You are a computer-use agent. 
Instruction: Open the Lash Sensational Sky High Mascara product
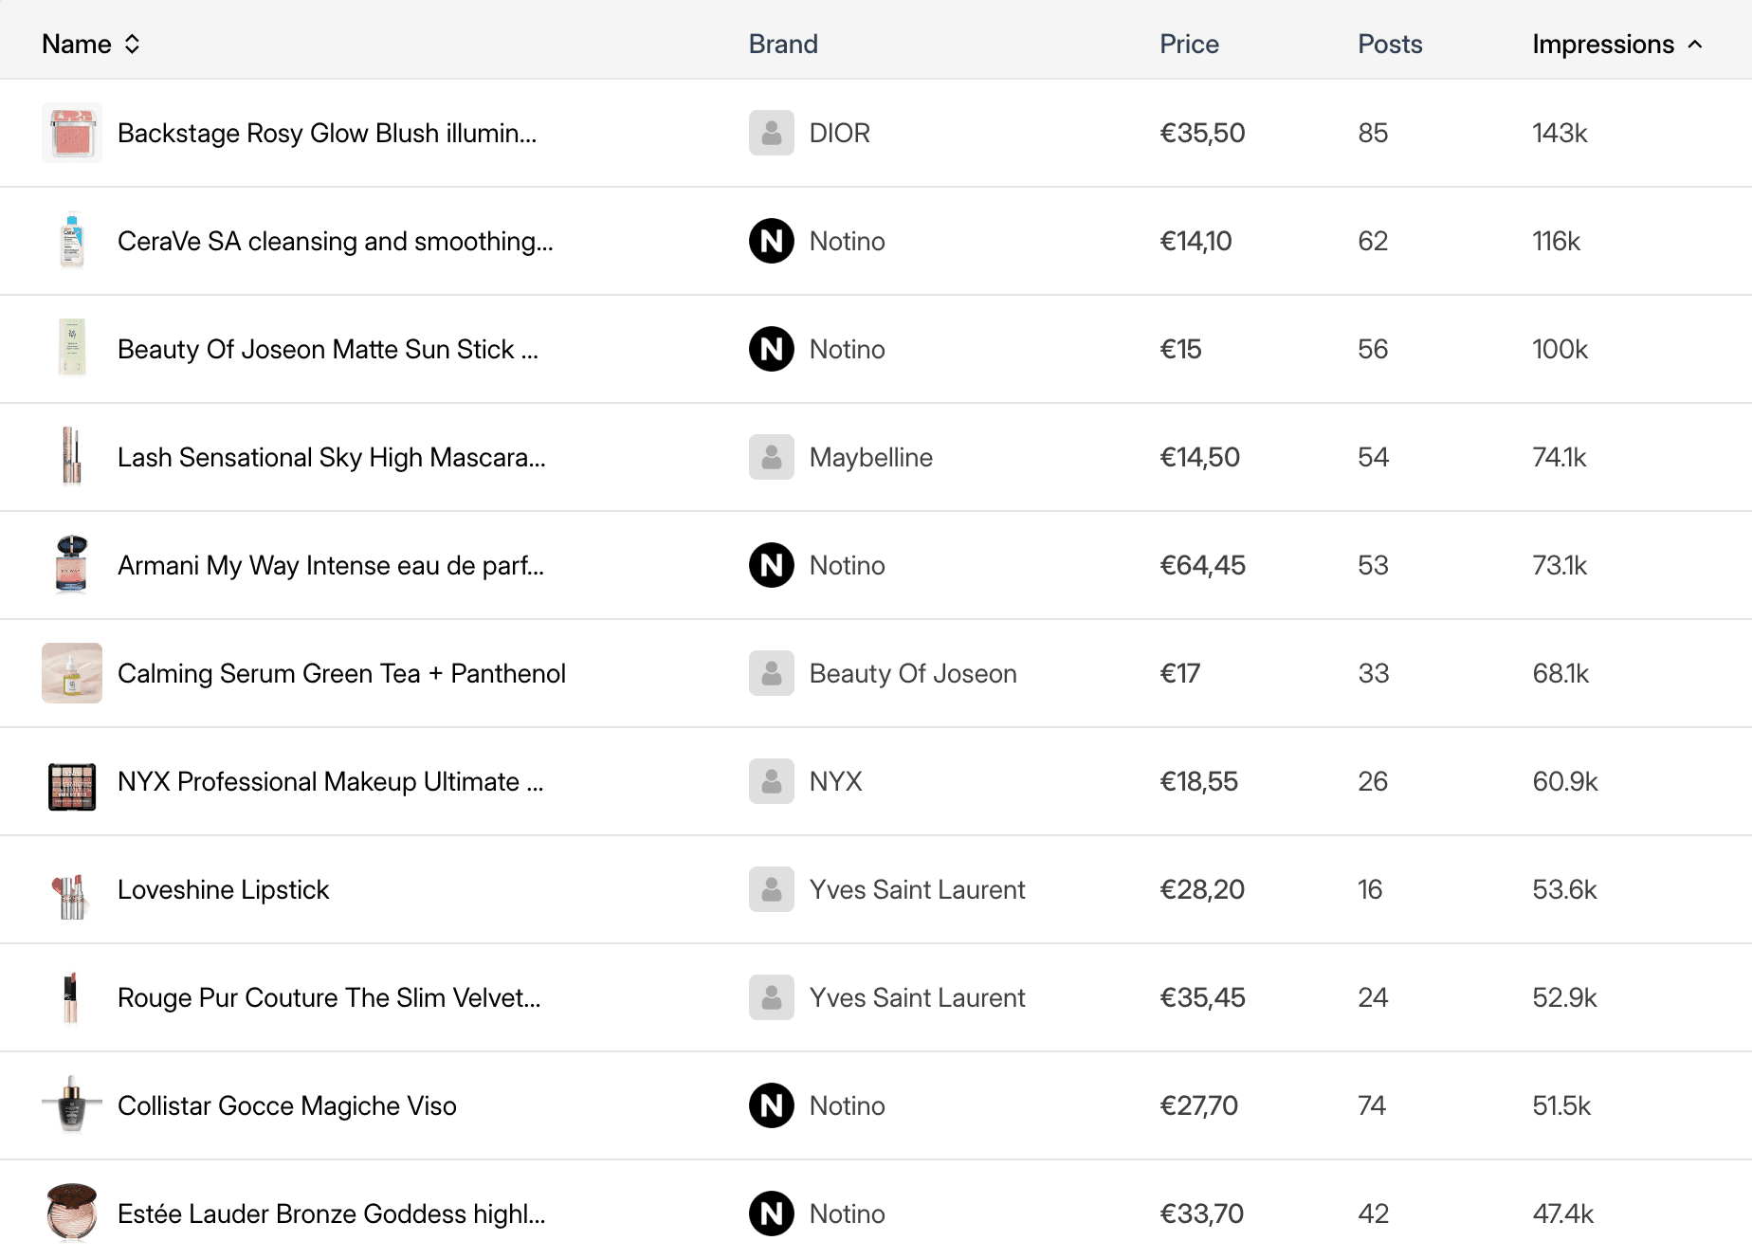(x=331, y=457)
